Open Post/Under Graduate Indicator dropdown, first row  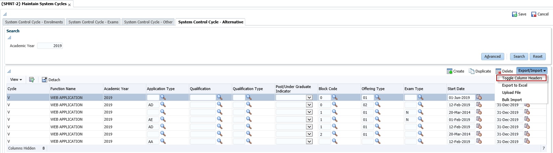(309, 98)
